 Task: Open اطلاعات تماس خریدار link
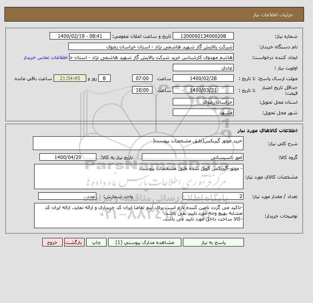click(x=45, y=57)
